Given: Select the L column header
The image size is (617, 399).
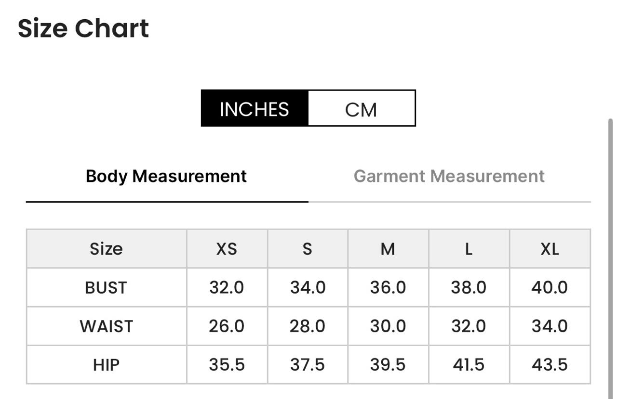Looking at the screenshot, I should point(469,249).
